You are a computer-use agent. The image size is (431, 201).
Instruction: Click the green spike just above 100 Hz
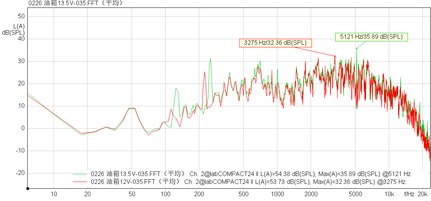[x=176, y=89]
